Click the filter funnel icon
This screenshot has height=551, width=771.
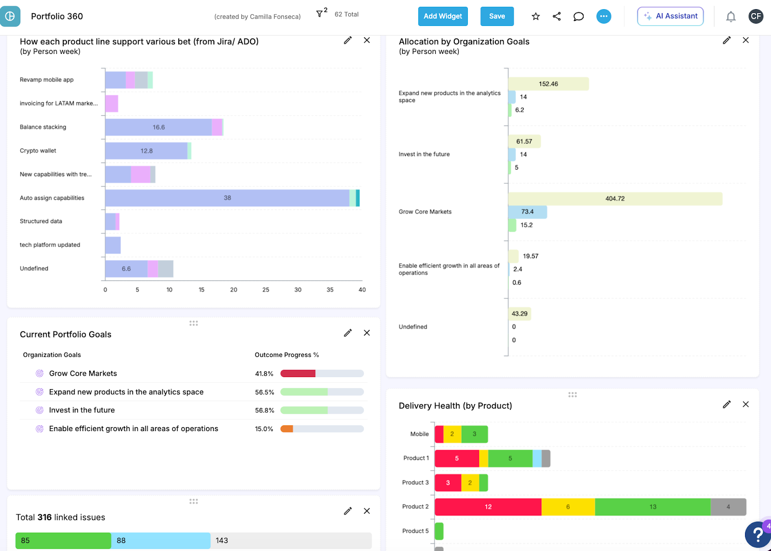[319, 14]
